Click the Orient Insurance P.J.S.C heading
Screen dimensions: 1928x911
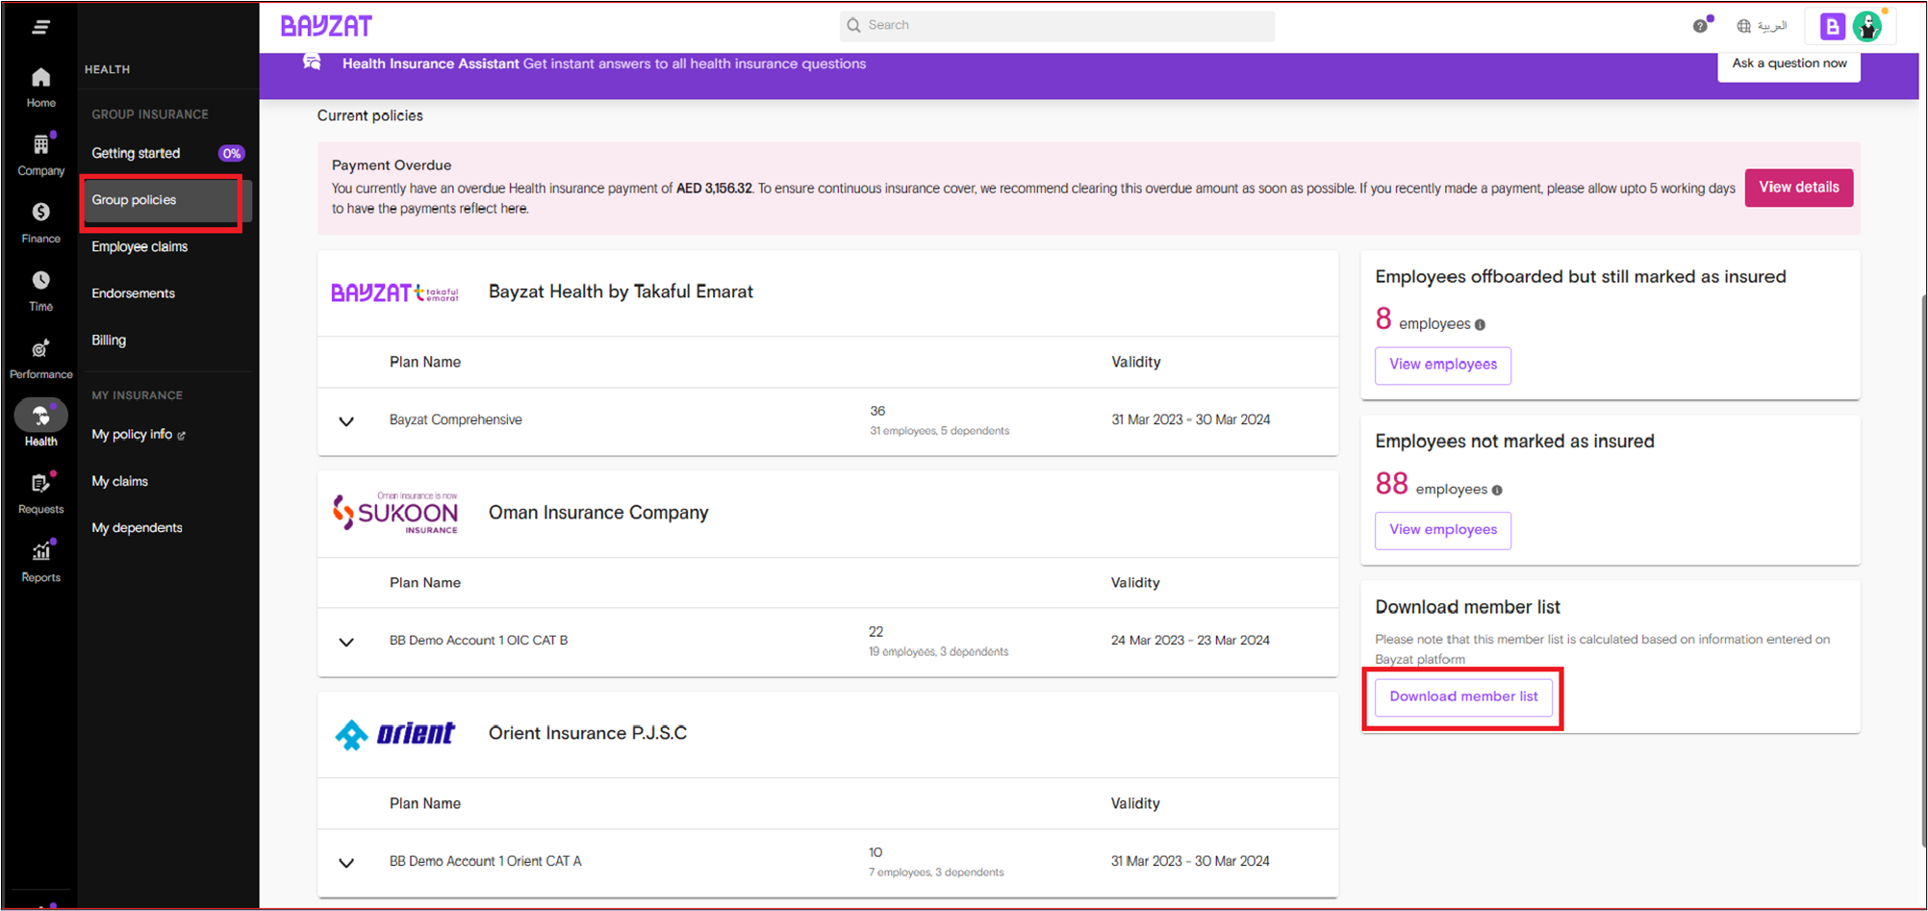point(588,734)
